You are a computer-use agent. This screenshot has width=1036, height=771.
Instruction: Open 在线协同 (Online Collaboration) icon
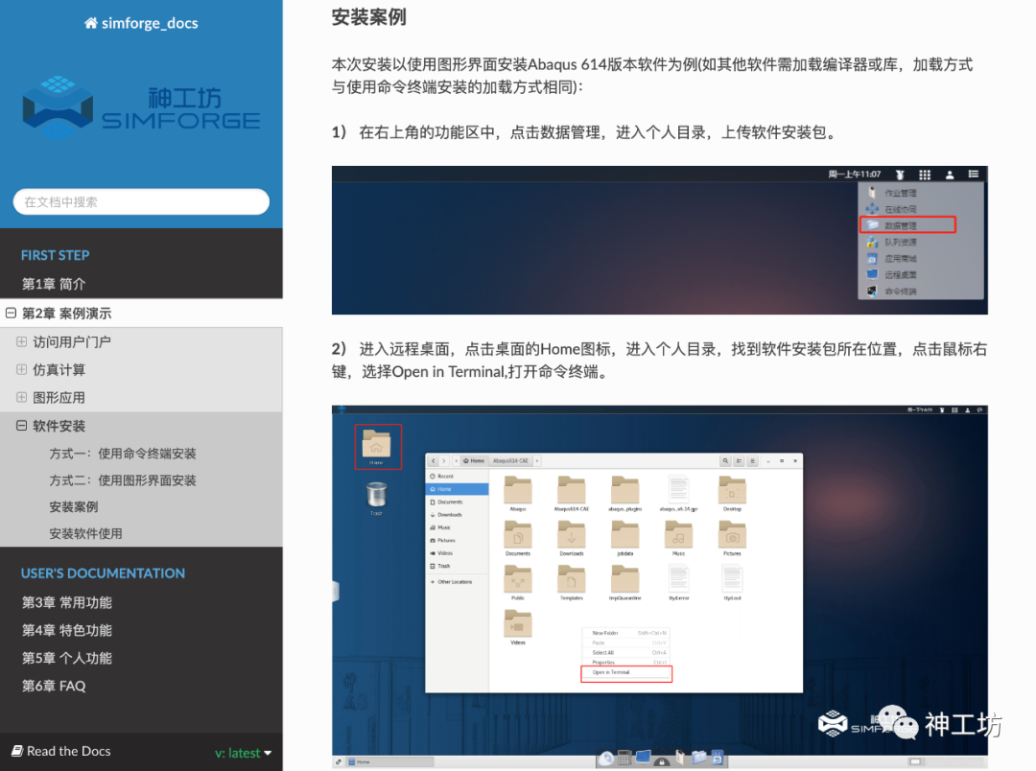(x=872, y=208)
